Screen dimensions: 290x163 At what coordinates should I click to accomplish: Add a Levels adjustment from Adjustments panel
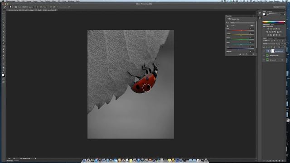click(271, 29)
